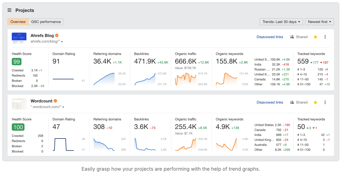This screenshot has width=341, height=175.
Task: Expand the ahrefs.com/blog/* scope dropdown
Action: 62,42
